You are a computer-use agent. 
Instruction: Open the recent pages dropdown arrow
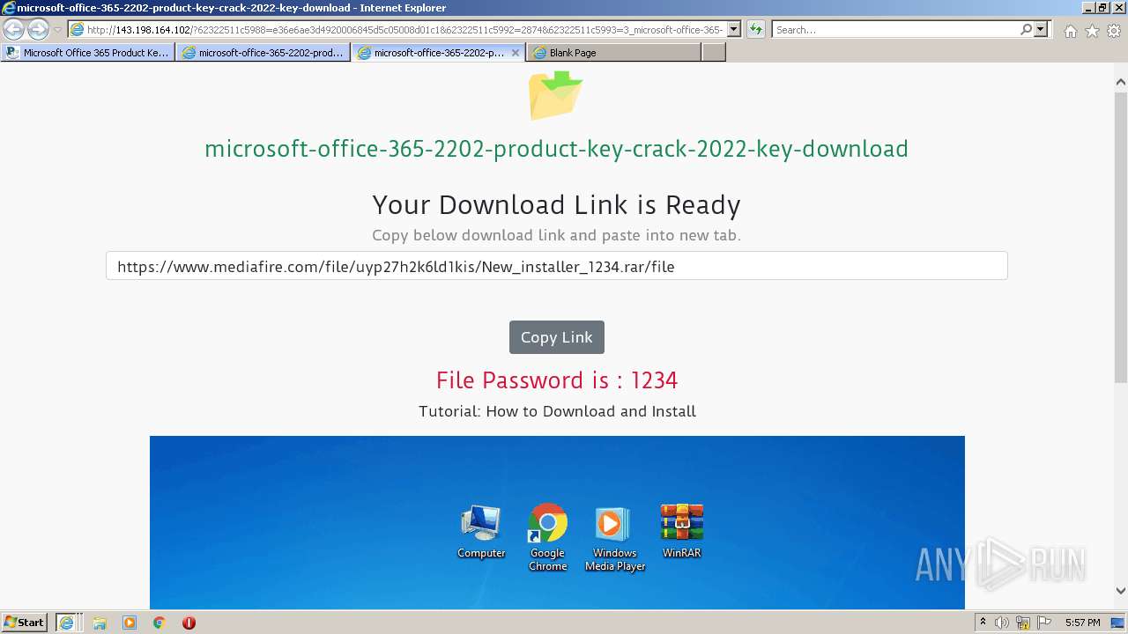(x=57, y=30)
